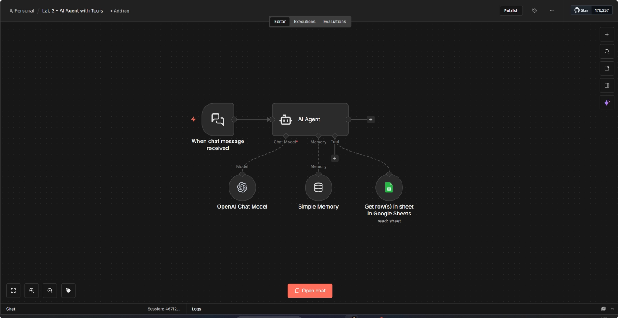Open the add node panel via plus icon
The width and height of the screenshot is (618, 318).
[x=607, y=34]
